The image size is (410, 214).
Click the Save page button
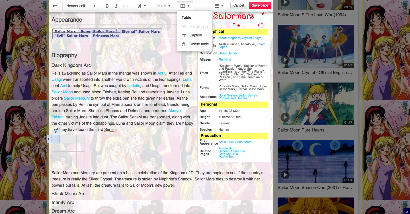[260, 5]
